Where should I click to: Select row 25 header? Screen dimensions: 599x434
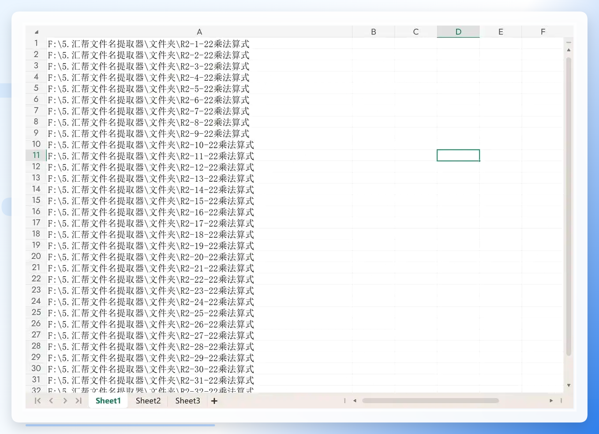pos(36,312)
